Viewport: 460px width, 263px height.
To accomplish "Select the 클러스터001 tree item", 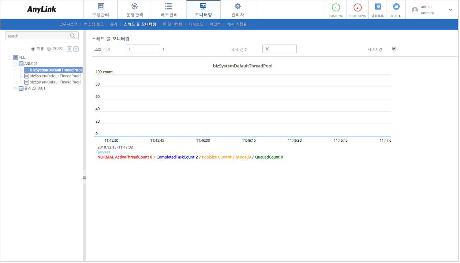I will tap(35, 88).
